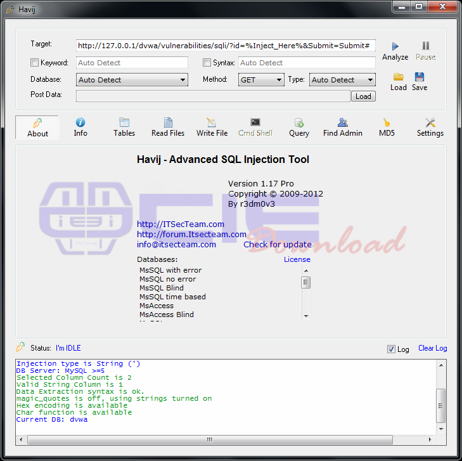Click the Save floppy disk icon

(420, 77)
